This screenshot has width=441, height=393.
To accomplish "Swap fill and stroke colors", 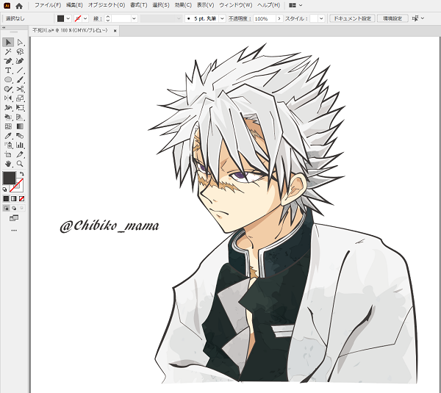I will pos(22,174).
